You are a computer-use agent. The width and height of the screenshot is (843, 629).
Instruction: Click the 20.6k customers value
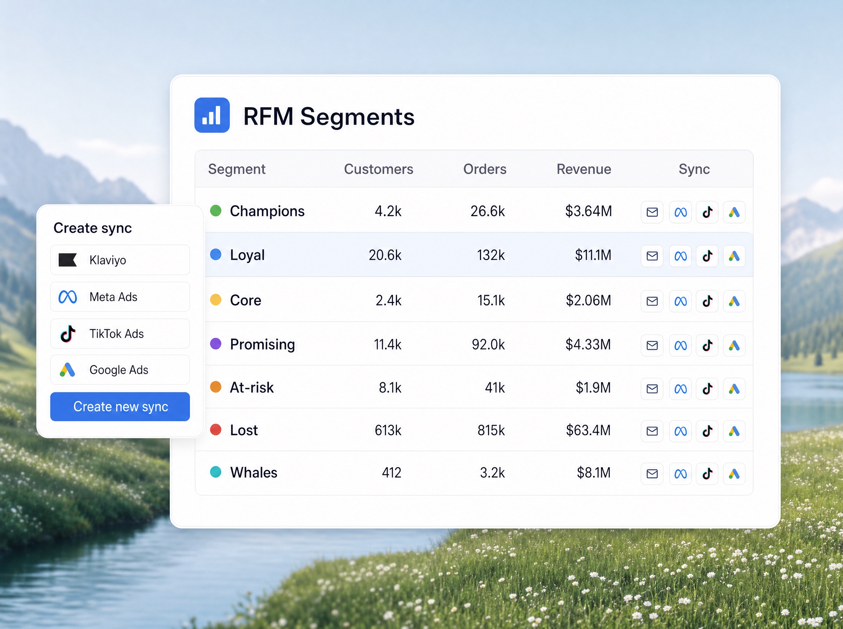[x=385, y=255]
